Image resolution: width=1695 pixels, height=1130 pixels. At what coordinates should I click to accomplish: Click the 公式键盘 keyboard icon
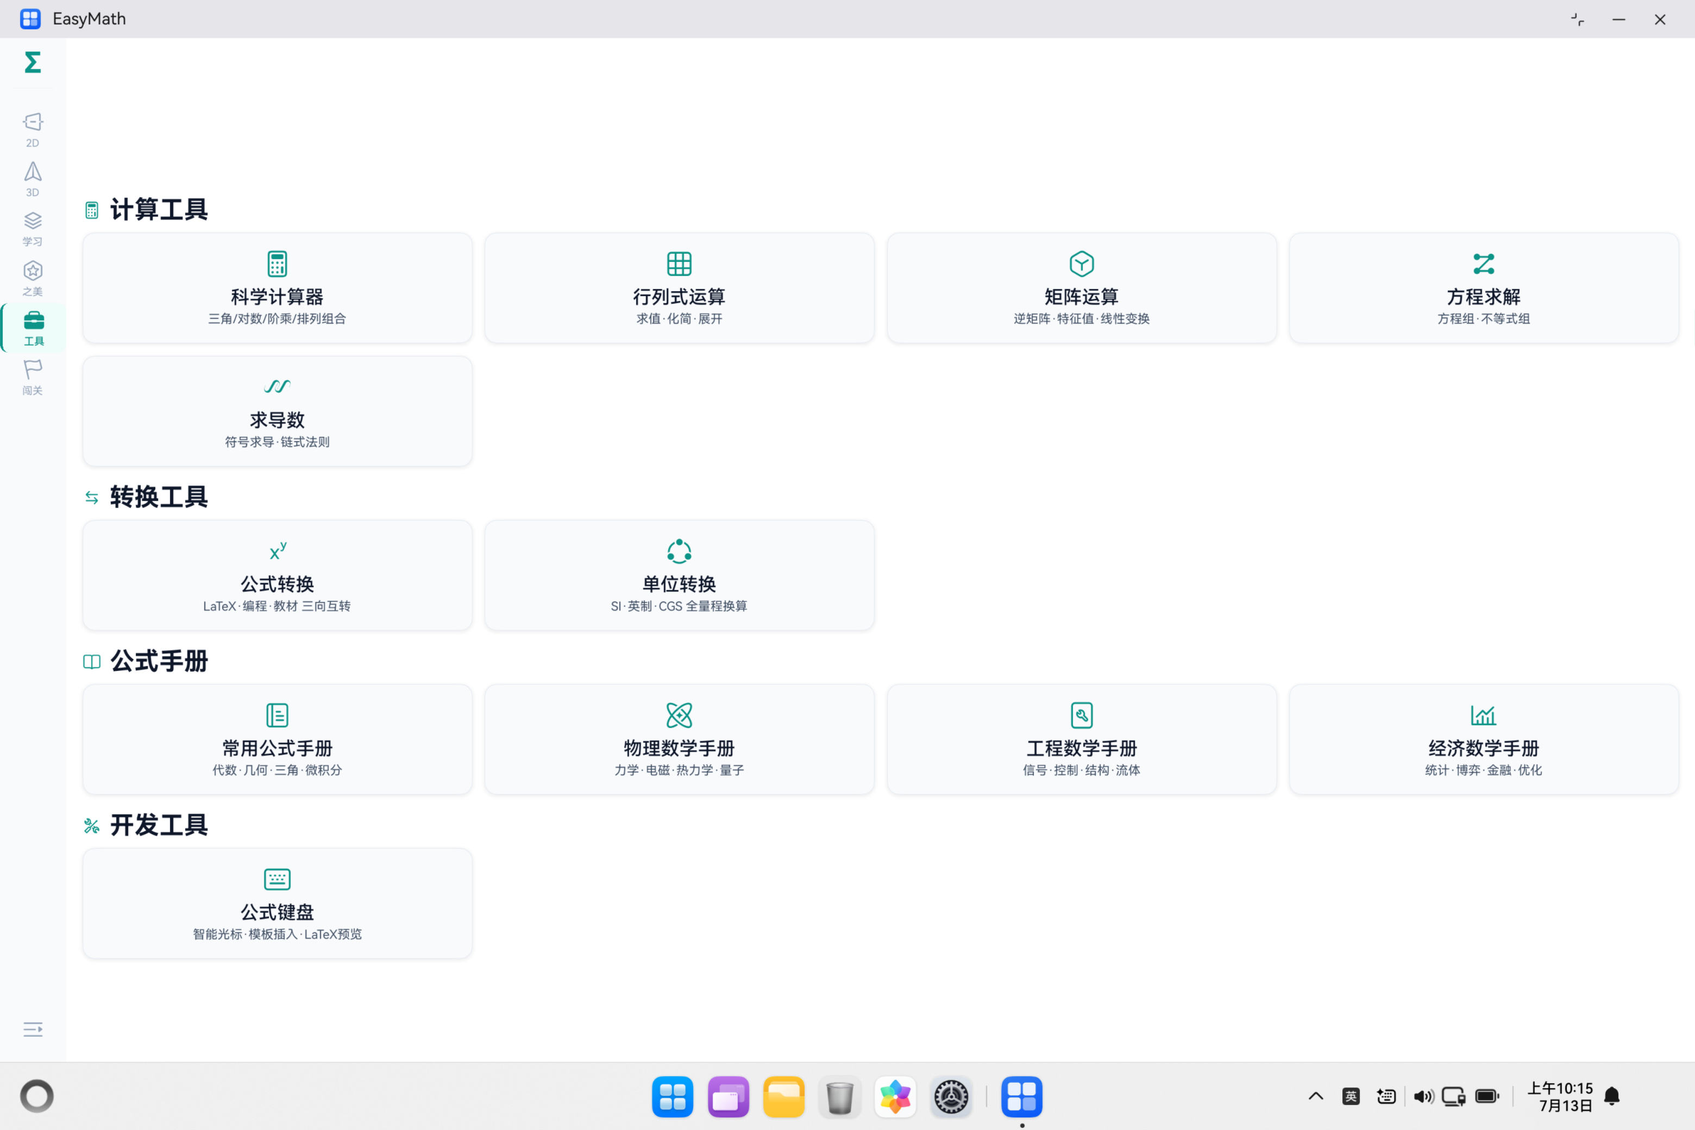click(x=278, y=879)
